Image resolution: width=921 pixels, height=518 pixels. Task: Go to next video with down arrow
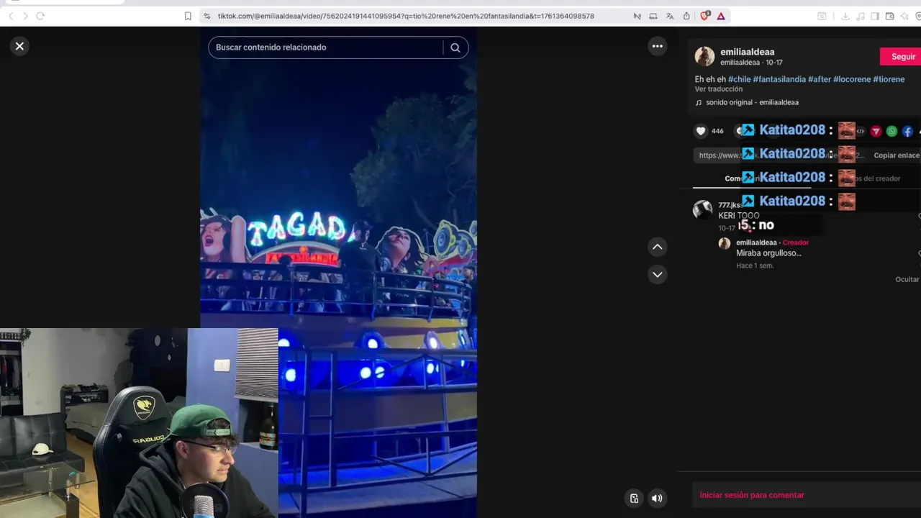[657, 274]
